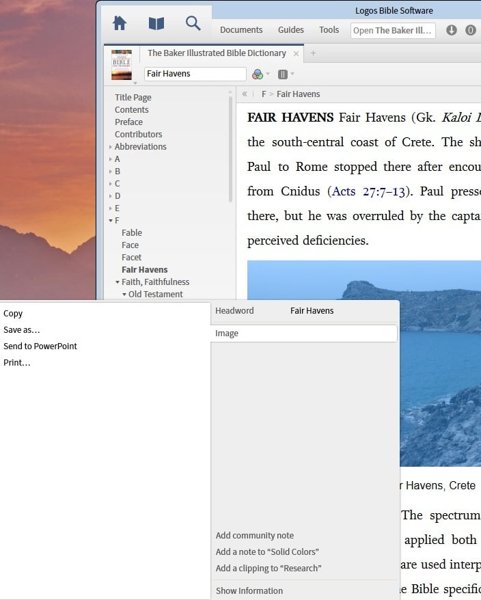This screenshot has width=481, height=600.
Task: Open the Library book icon
Action: click(x=156, y=24)
